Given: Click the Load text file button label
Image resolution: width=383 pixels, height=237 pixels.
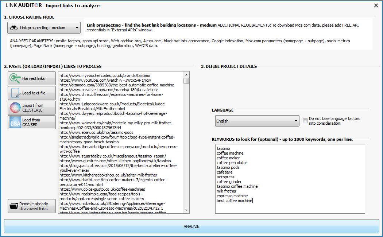Looking at the screenshot, I should (34, 93).
